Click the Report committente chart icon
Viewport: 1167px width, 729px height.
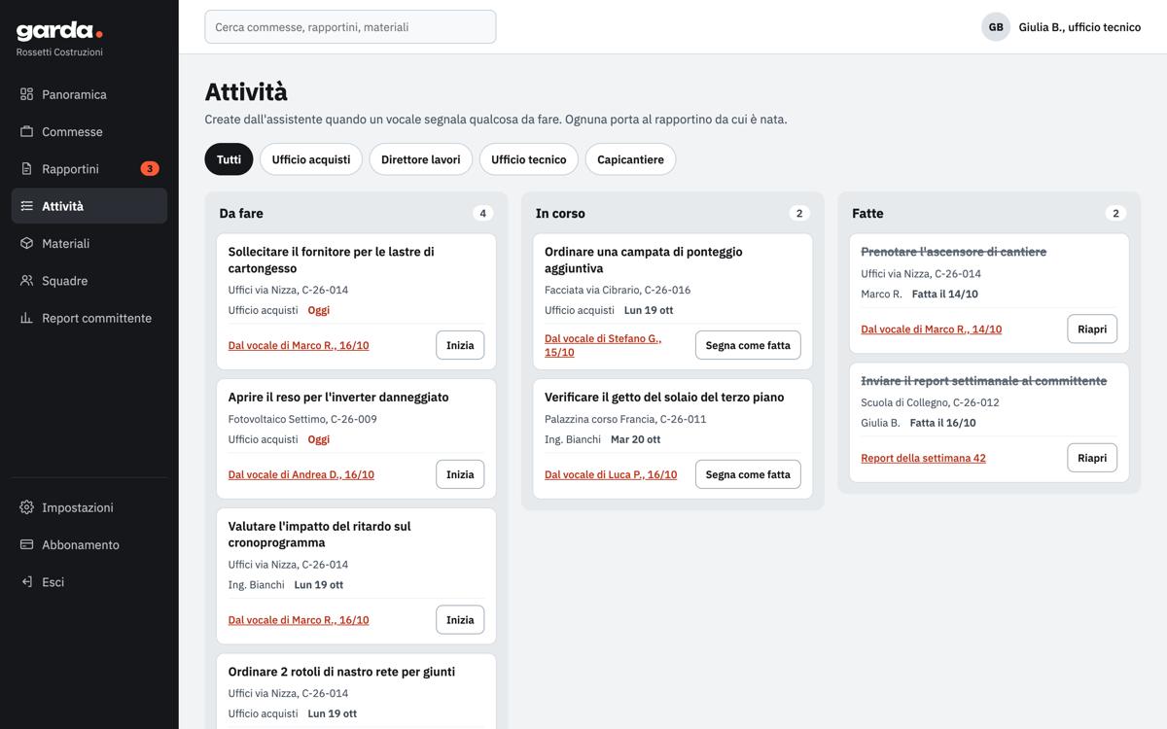pos(26,318)
